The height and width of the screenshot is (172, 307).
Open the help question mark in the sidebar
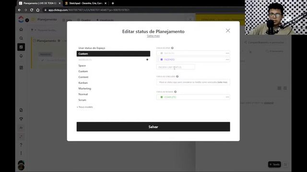point(21,145)
